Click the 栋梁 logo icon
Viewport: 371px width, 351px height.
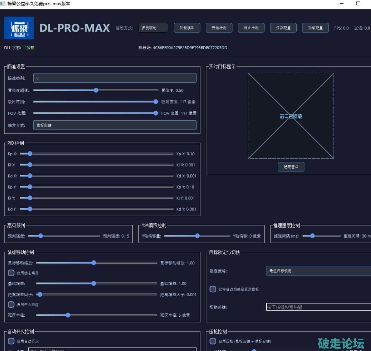click(19, 28)
